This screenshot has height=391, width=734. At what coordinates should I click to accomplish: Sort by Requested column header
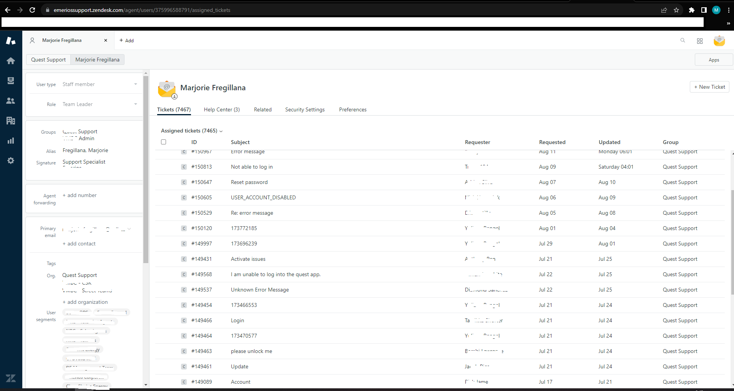point(552,142)
